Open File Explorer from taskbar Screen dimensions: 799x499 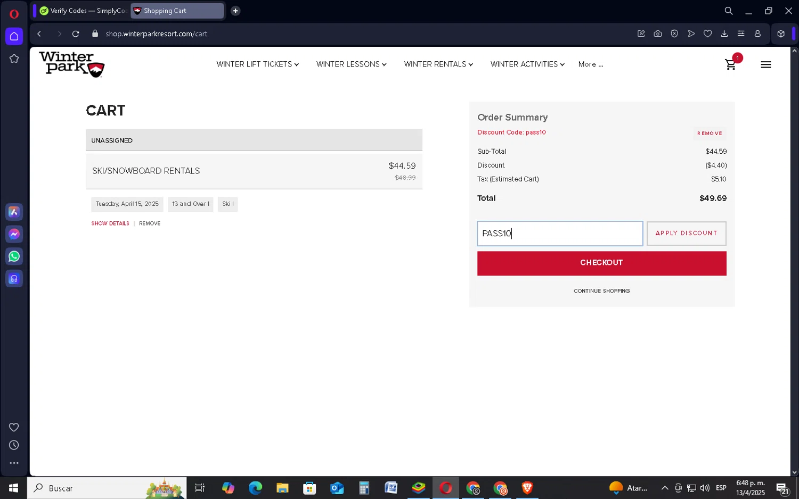coord(282,488)
